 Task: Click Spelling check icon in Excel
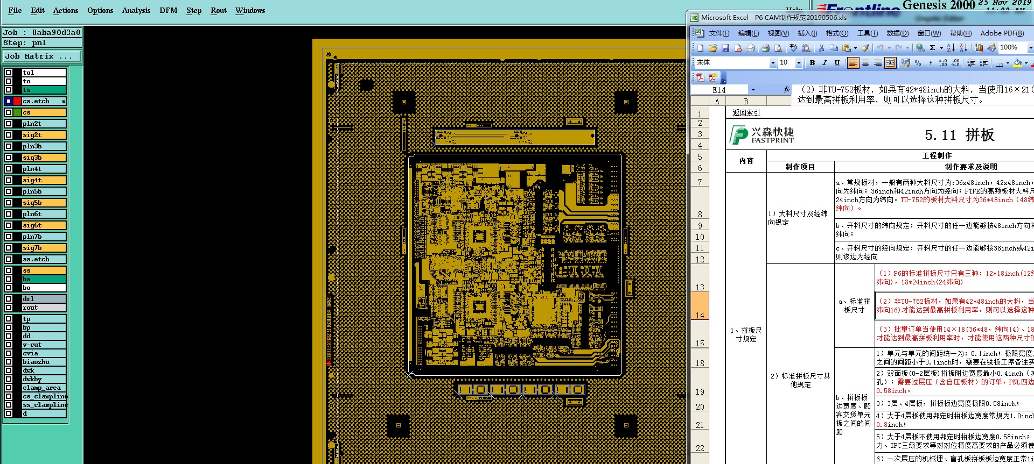(x=793, y=48)
